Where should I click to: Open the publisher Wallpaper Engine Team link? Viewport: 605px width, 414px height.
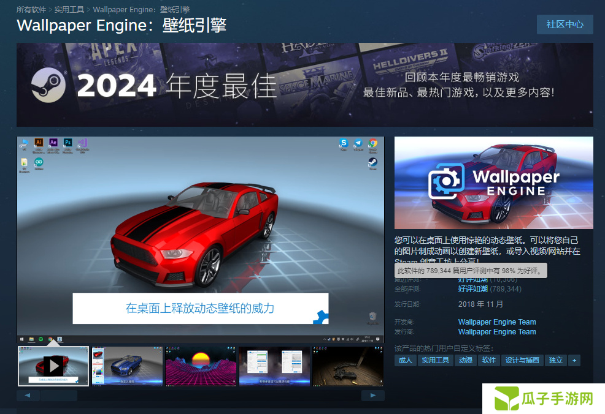[x=497, y=332]
